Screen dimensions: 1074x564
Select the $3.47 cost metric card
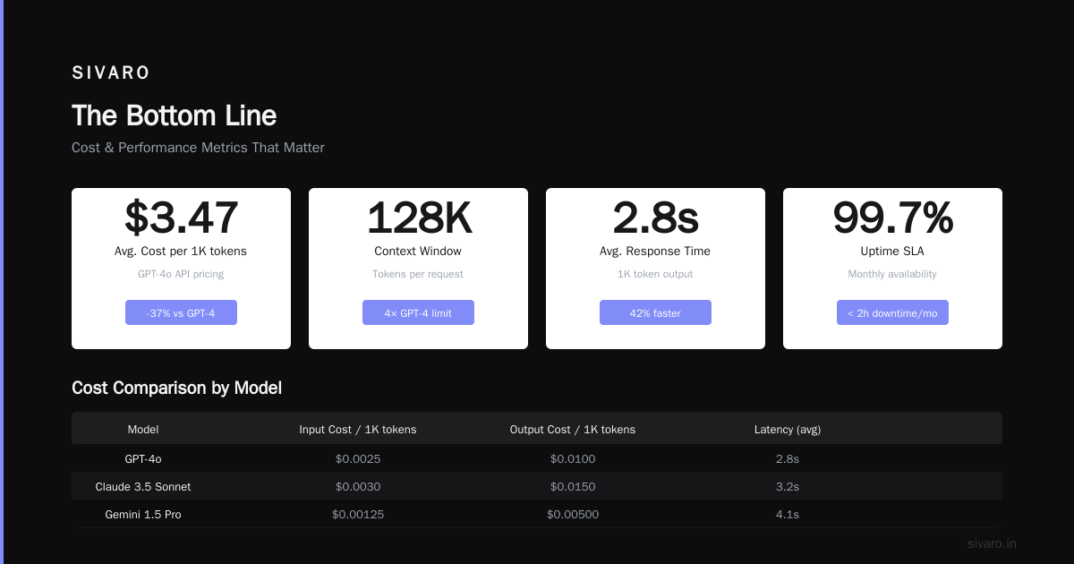[181, 269]
